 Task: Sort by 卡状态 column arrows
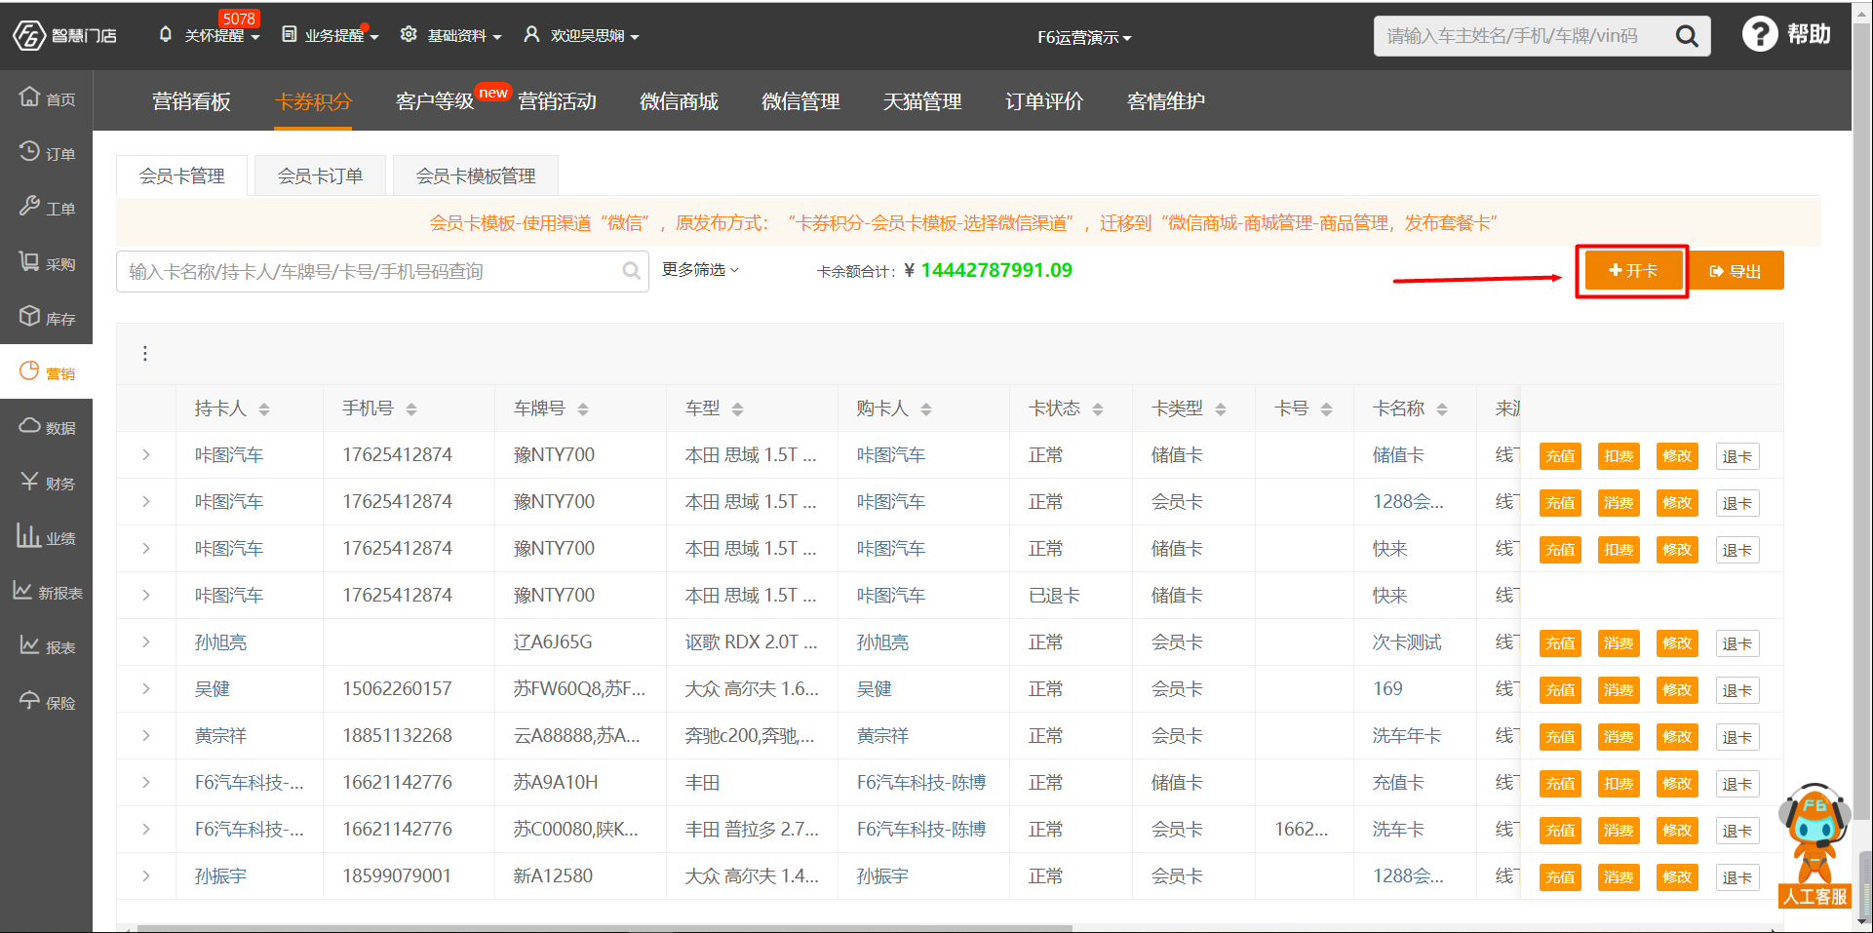point(1098,409)
